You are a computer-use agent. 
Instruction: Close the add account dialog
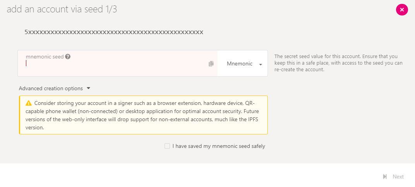(402, 10)
